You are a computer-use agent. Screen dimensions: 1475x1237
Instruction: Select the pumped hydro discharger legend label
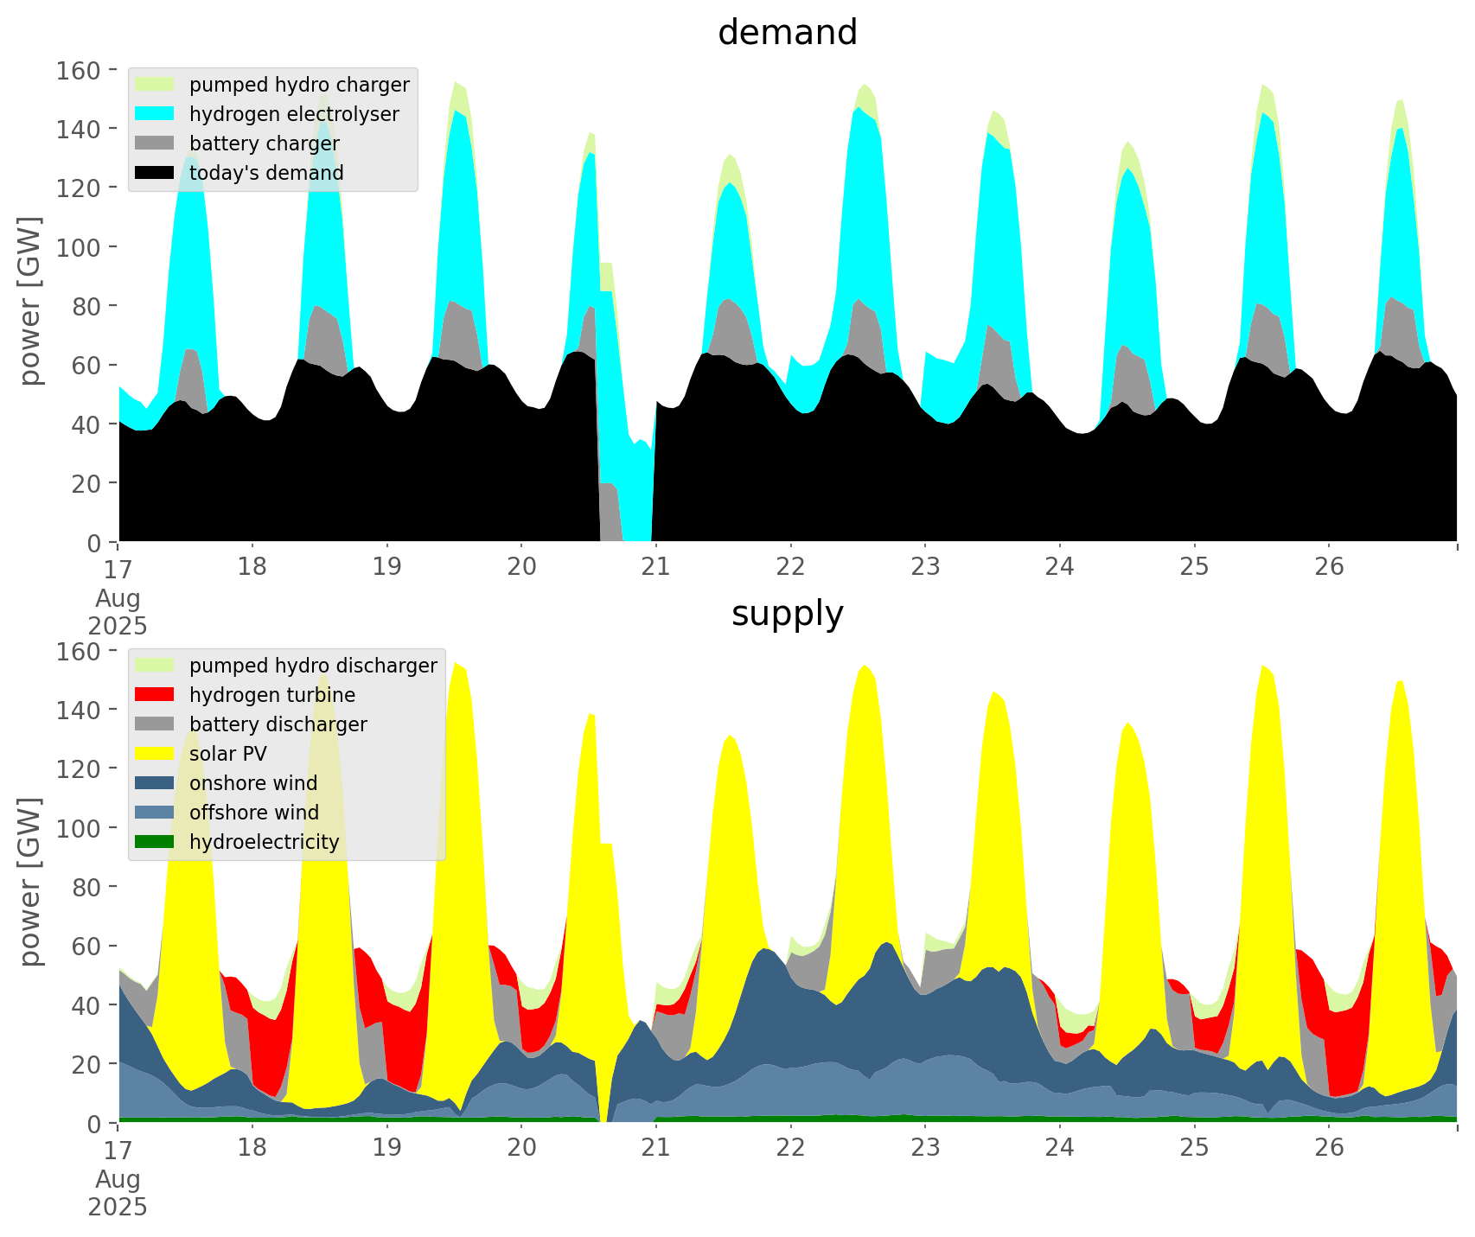[313, 666]
